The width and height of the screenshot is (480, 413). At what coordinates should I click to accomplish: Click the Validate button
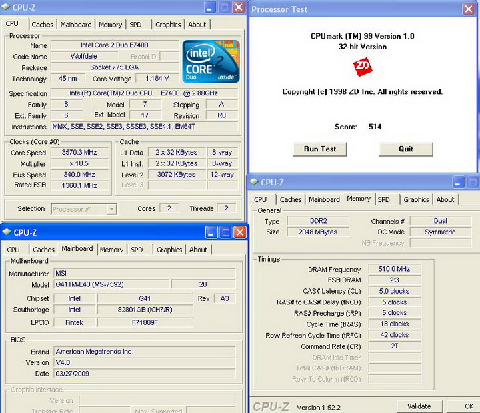coord(419,406)
